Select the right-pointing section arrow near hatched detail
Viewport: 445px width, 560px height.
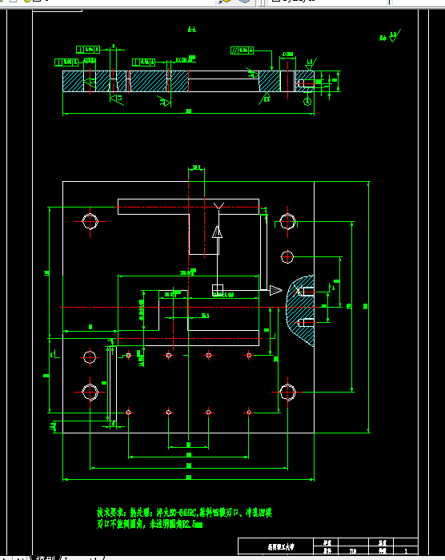275,290
